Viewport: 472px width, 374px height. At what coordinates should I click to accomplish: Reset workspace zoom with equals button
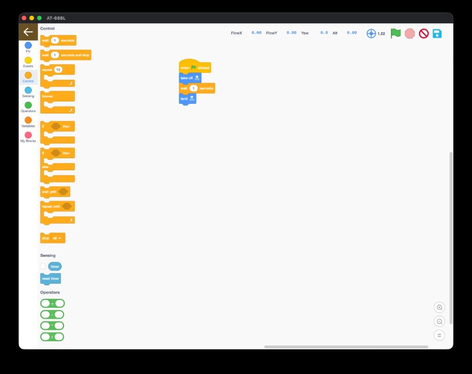(x=439, y=335)
